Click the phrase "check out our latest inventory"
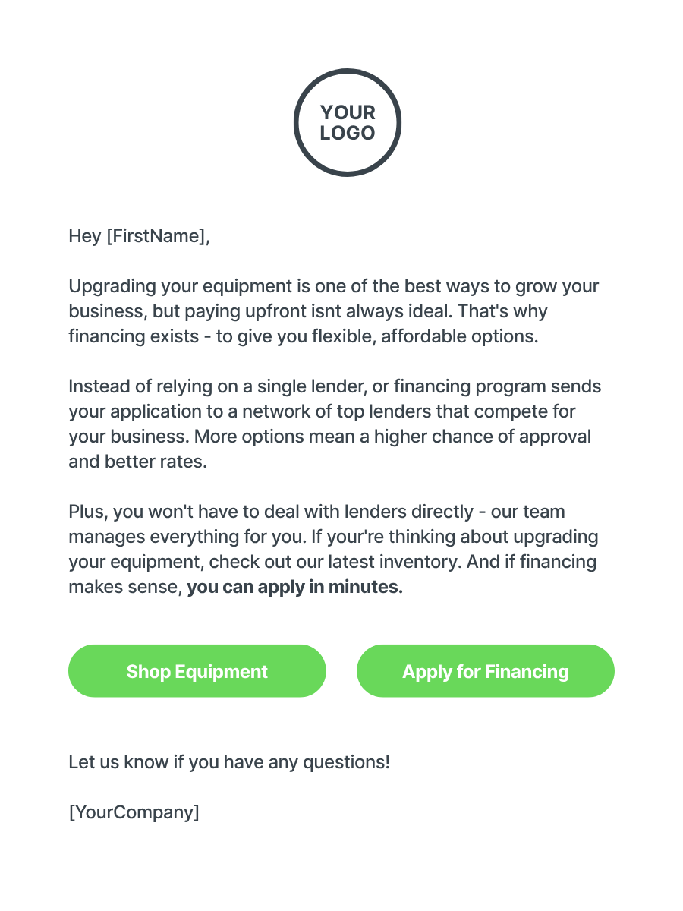 pyautogui.click(x=335, y=562)
